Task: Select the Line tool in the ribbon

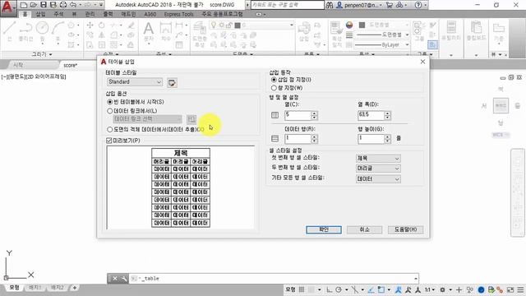Action: (9, 31)
